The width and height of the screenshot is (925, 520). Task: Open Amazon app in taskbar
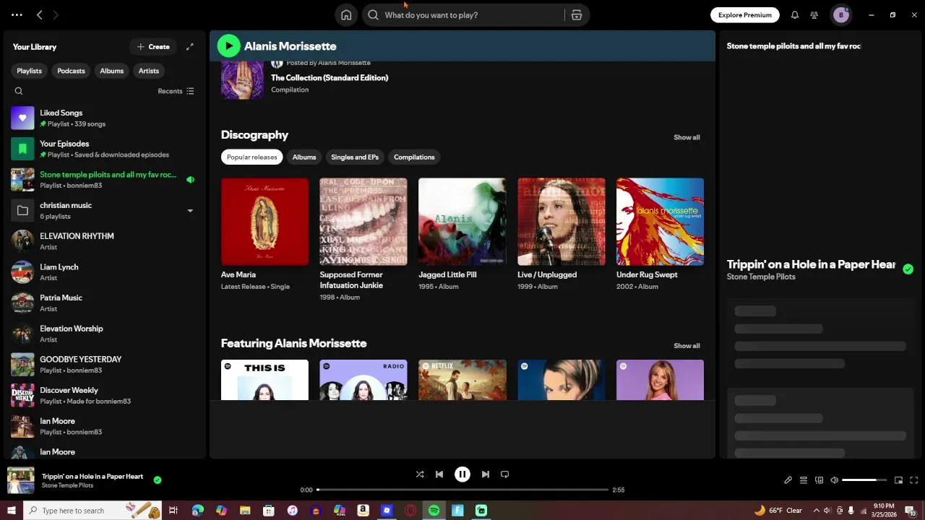pyautogui.click(x=363, y=511)
